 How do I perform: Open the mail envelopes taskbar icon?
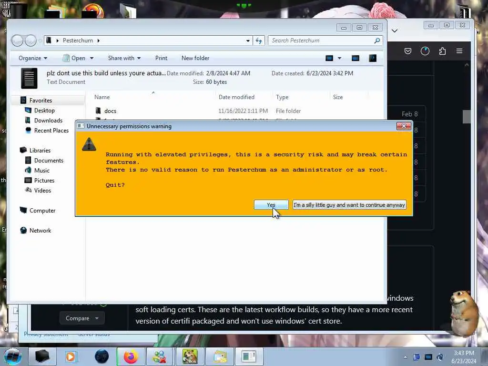click(220, 356)
